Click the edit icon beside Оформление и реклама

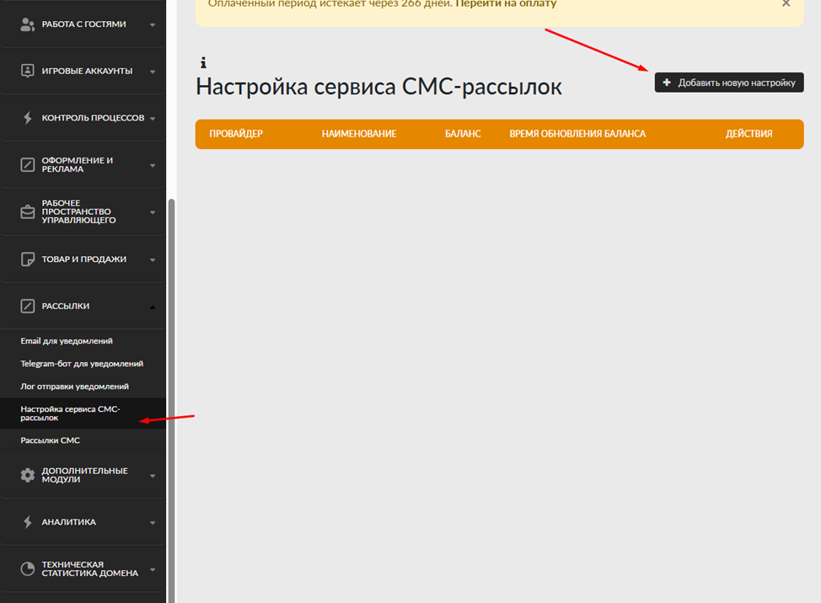pyautogui.click(x=28, y=165)
